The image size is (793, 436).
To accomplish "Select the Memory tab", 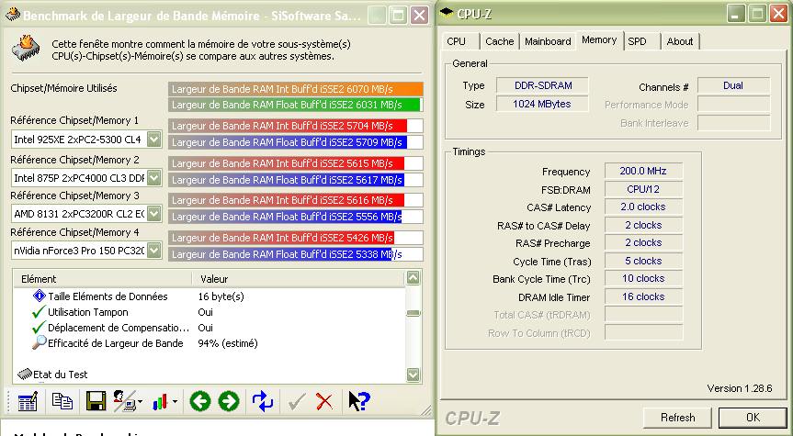I will point(599,39).
